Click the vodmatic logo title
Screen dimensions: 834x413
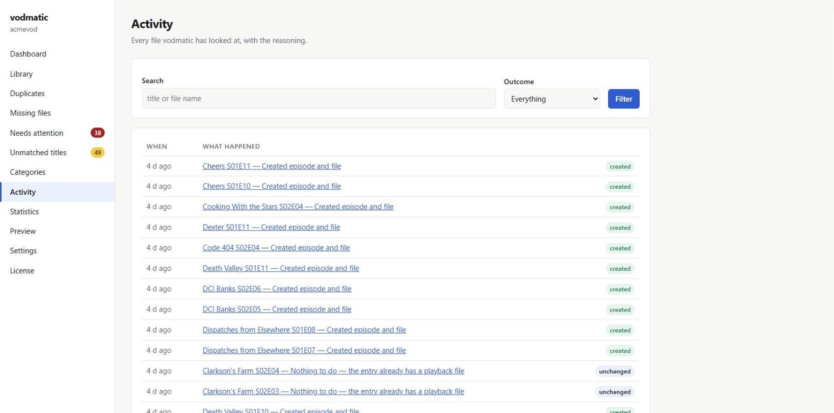[x=29, y=17]
